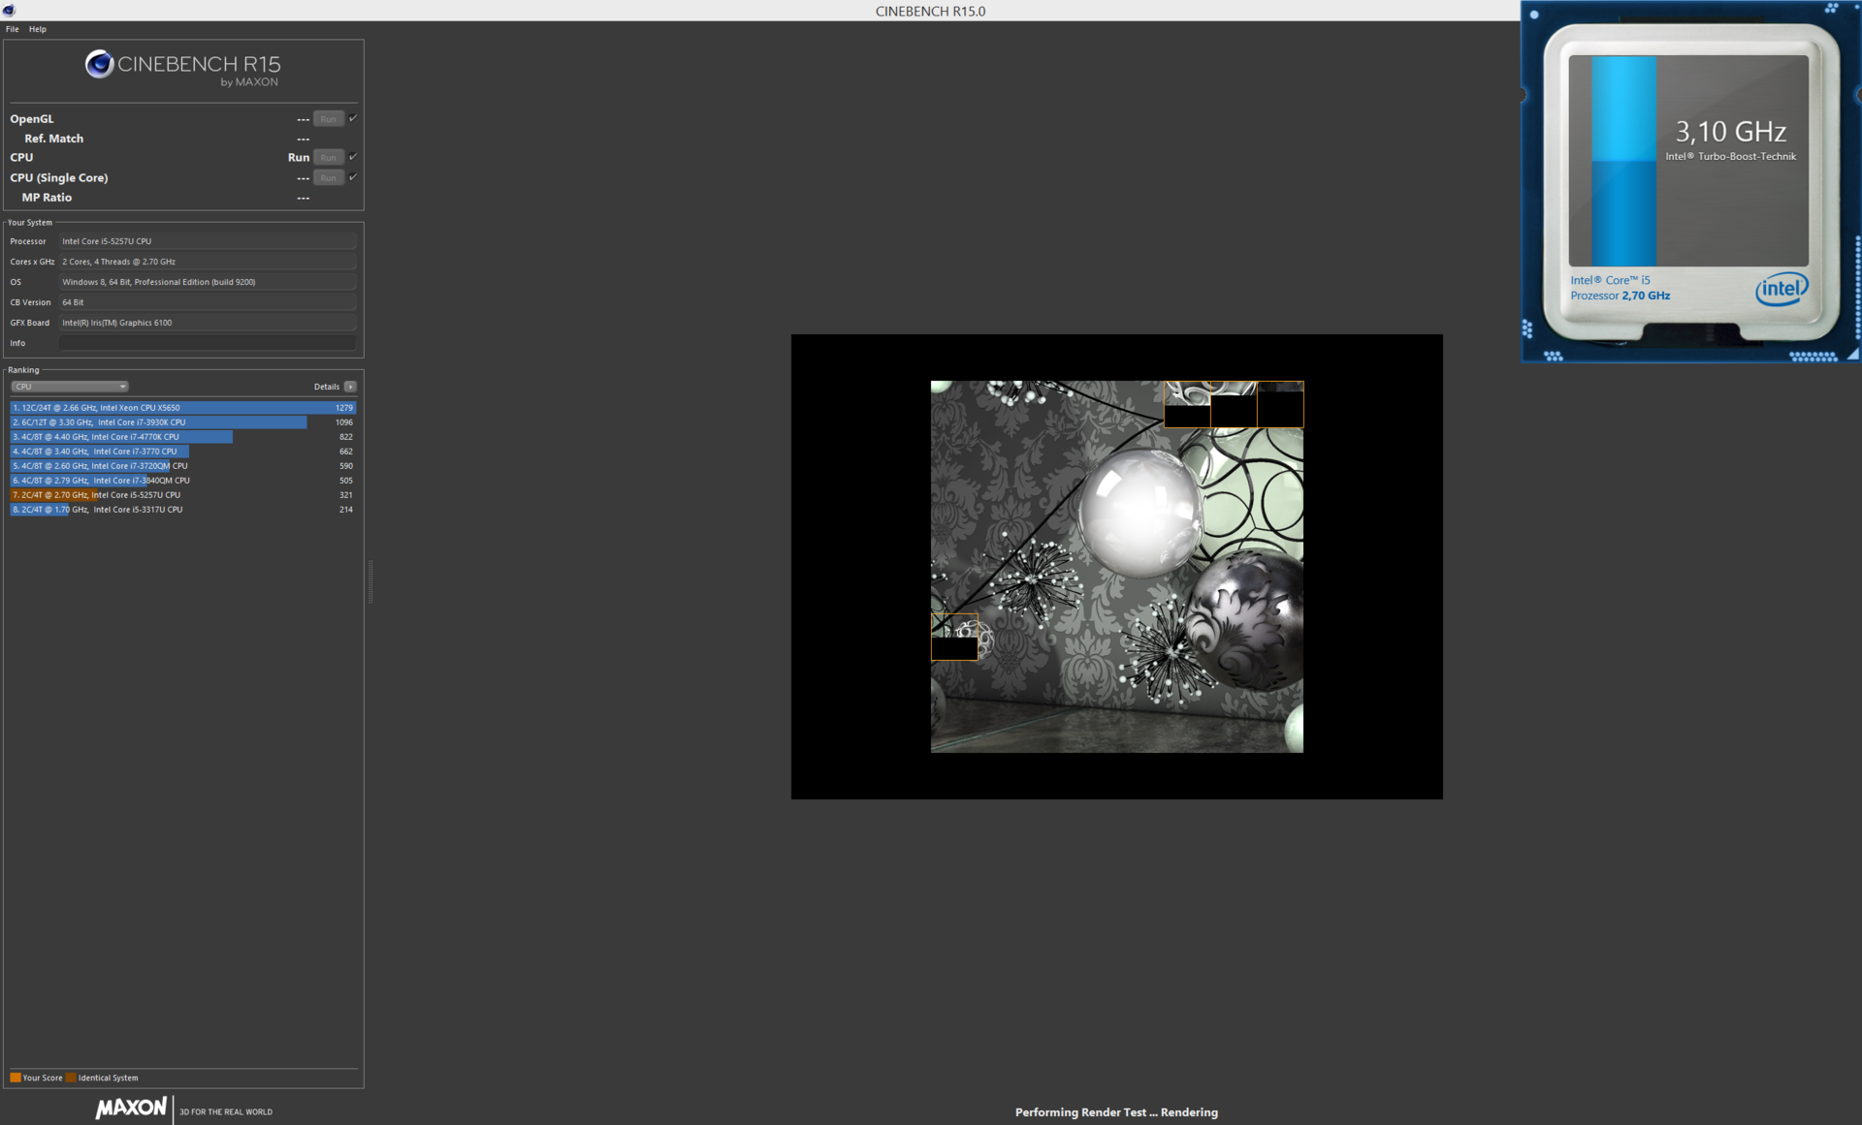
Task: Open the Help menu
Action: [38, 29]
